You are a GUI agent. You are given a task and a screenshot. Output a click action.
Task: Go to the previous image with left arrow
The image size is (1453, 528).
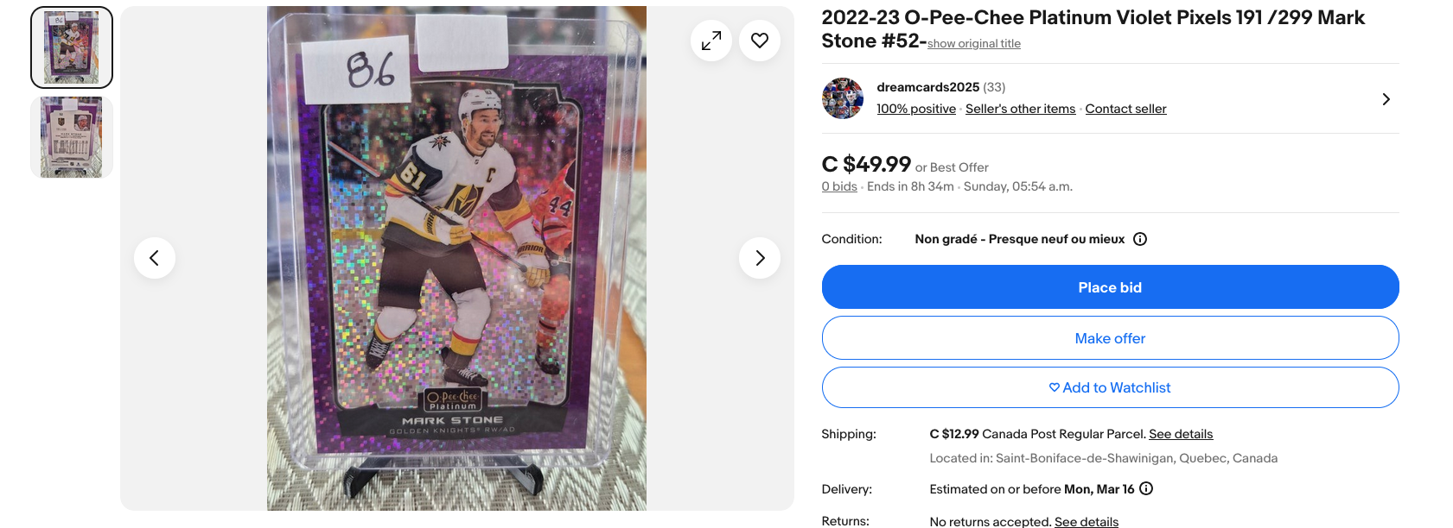[x=155, y=258]
